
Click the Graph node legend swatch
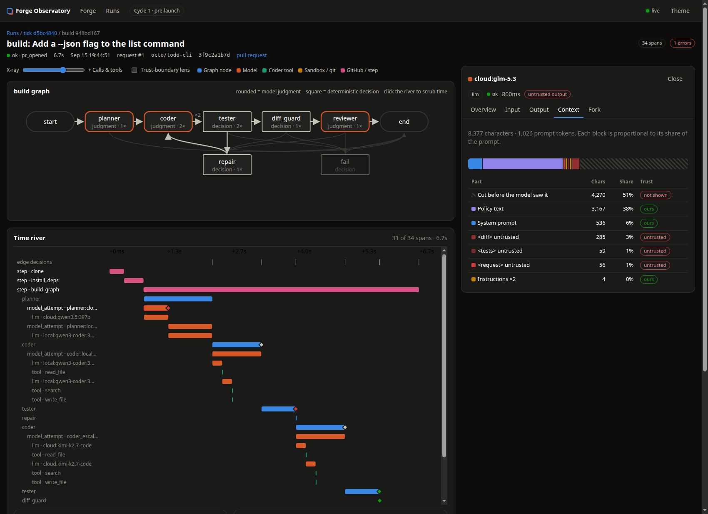coord(199,70)
